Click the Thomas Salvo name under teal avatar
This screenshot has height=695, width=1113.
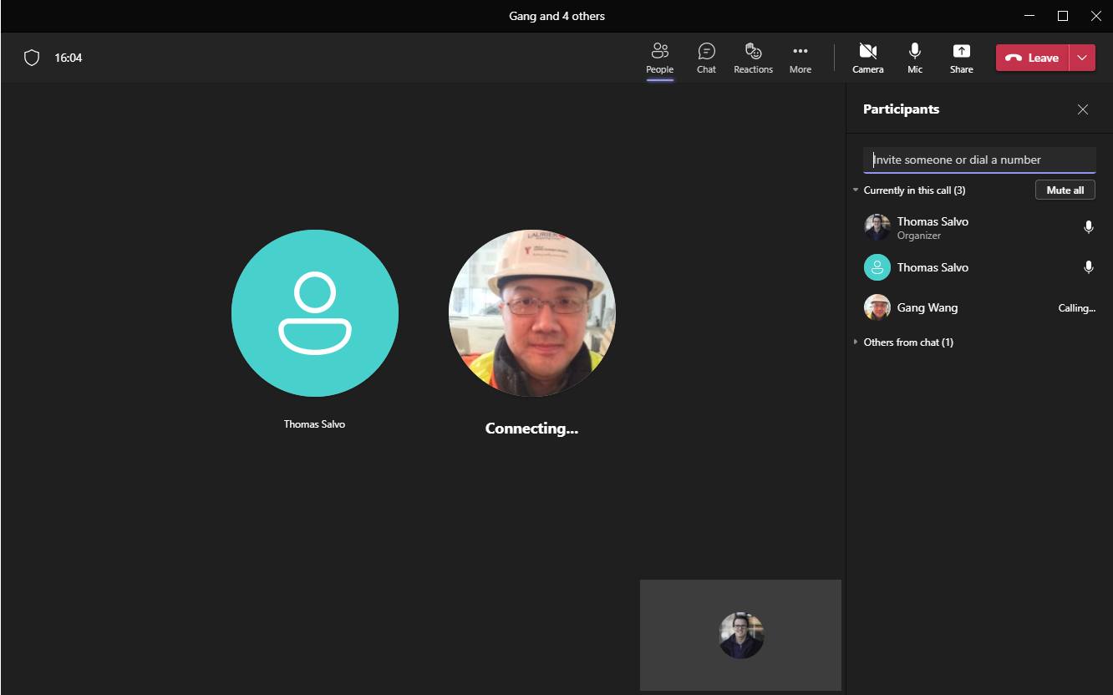pyautogui.click(x=314, y=424)
